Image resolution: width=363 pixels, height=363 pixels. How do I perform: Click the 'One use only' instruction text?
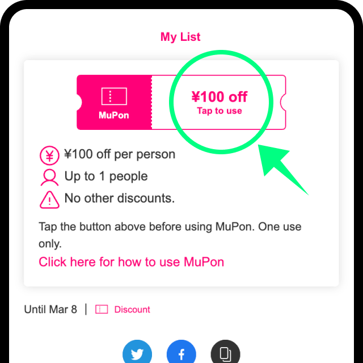click(170, 235)
